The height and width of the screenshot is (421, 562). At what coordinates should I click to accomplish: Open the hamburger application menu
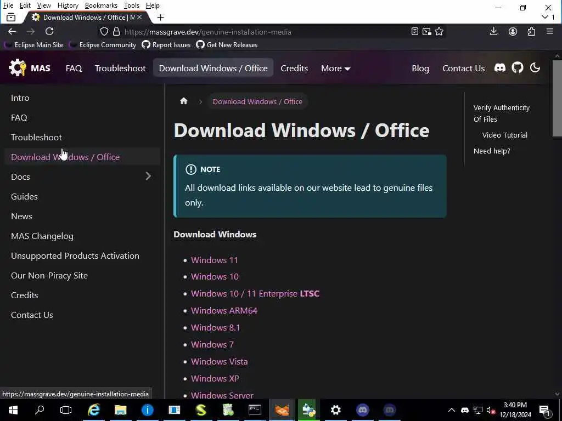click(x=550, y=31)
